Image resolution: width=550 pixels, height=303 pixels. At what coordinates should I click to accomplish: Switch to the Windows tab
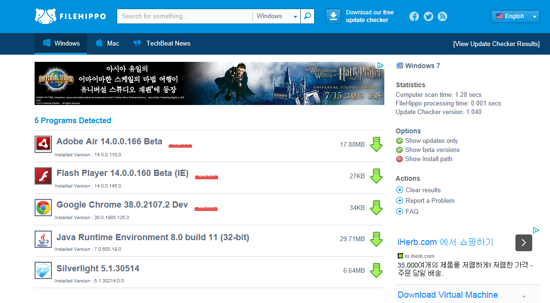(x=61, y=44)
